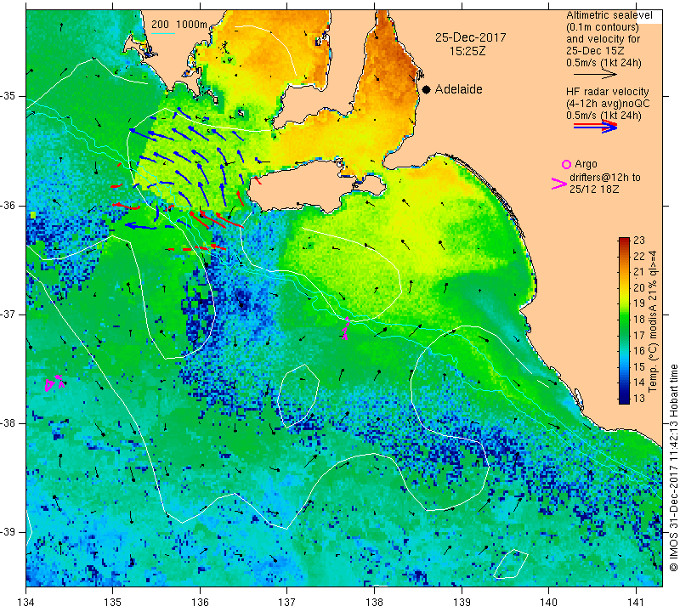
Task: Click the longitude axis label '136'
Action: coord(200,603)
